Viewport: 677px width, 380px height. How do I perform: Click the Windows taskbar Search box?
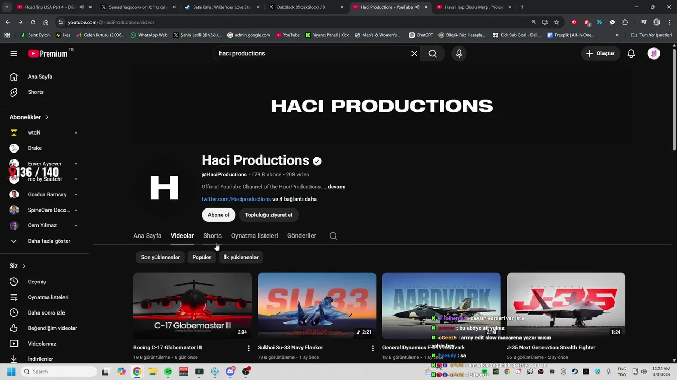58,372
